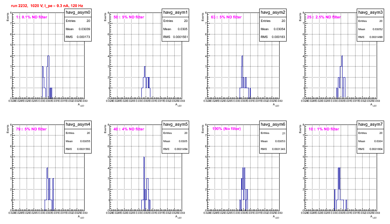Click the A_LED axis title under havg_asym7
This screenshot has height=224, width=390.
pos(374,217)
